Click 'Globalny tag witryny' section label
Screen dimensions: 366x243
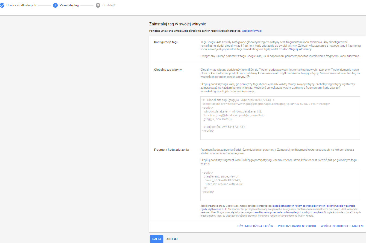(x=168, y=70)
